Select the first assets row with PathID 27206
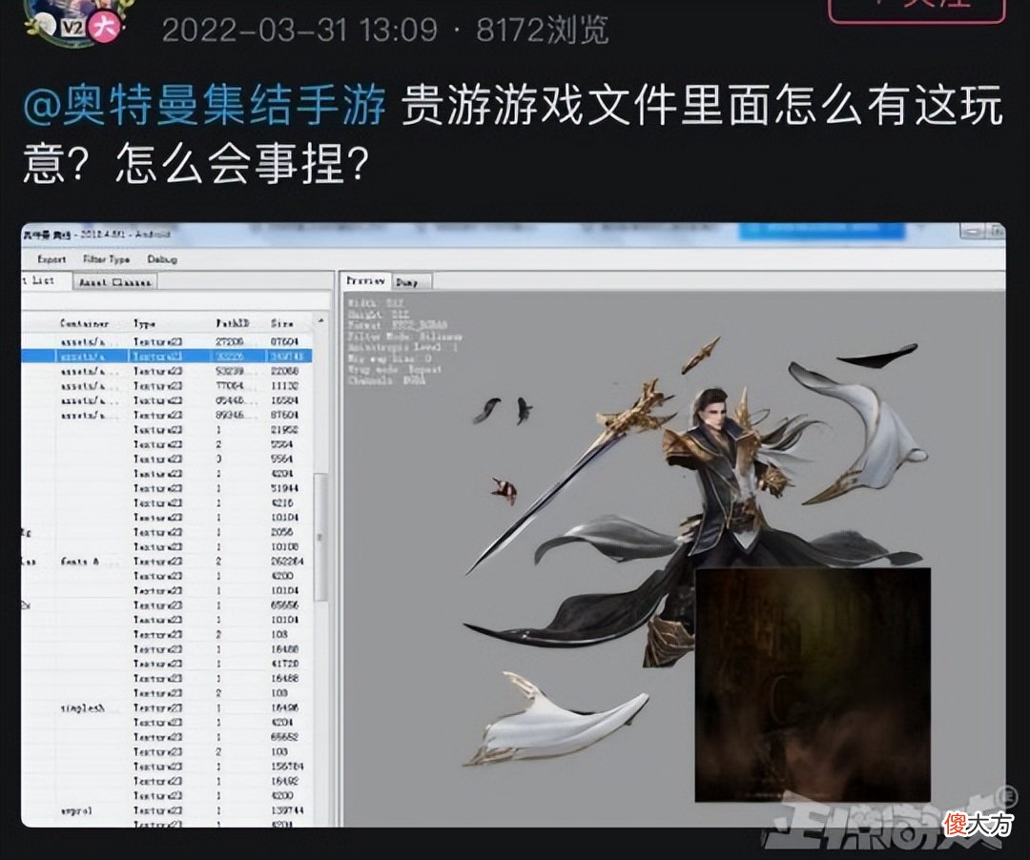The height and width of the screenshot is (860, 1030). [x=167, y=342]
